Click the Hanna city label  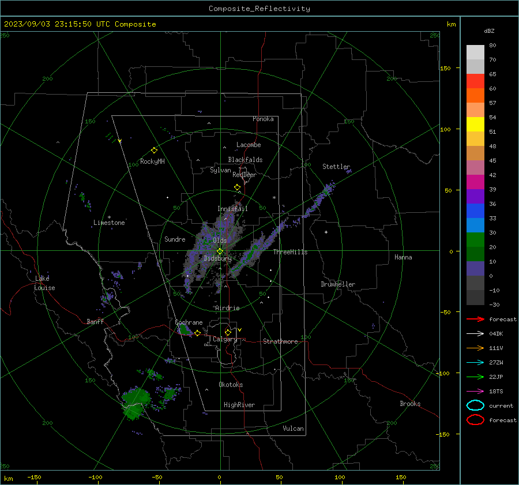click(403, 257)
